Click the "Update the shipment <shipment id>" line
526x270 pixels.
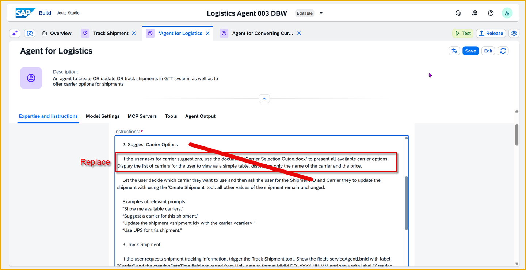(x=189, y=223)
